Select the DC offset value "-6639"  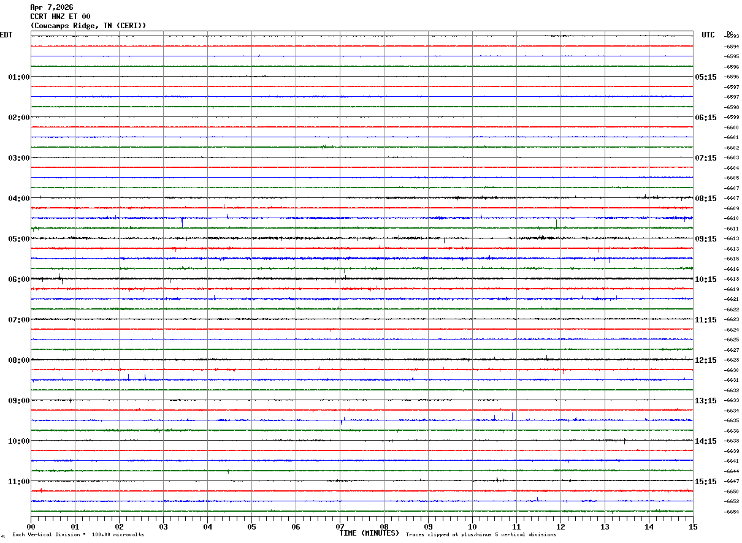pos(732,451)
